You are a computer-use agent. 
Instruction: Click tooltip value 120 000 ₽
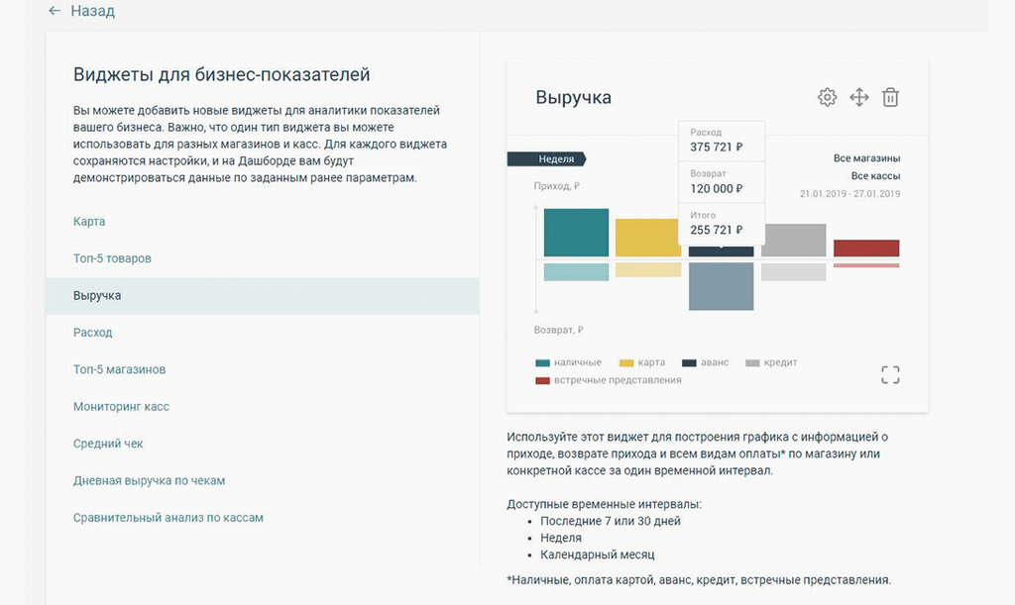(x=716, y=188)
